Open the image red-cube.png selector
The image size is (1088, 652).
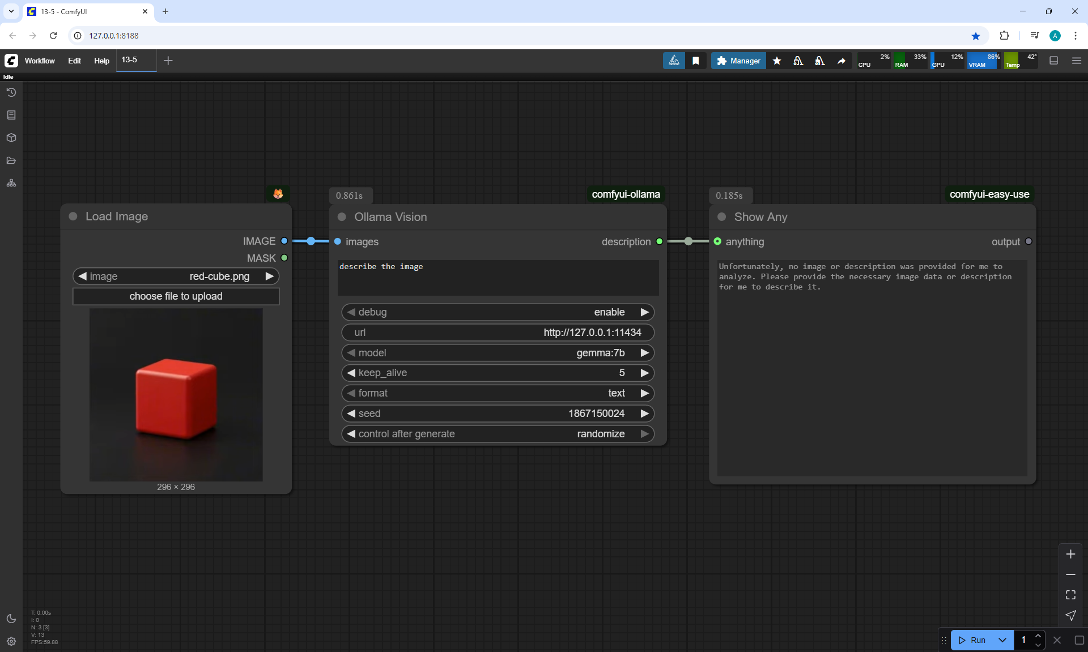[x=176, y=276]
